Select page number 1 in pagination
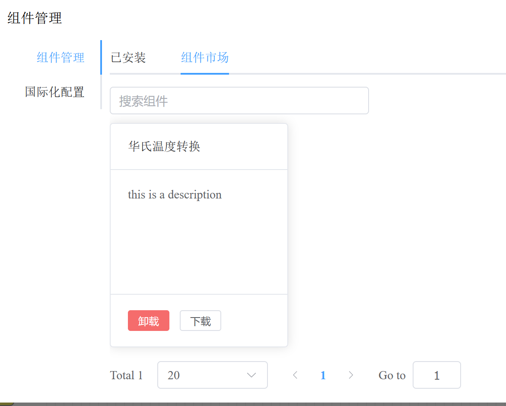The width and height of the screenshot is (506, 406). tap(323, 375)
